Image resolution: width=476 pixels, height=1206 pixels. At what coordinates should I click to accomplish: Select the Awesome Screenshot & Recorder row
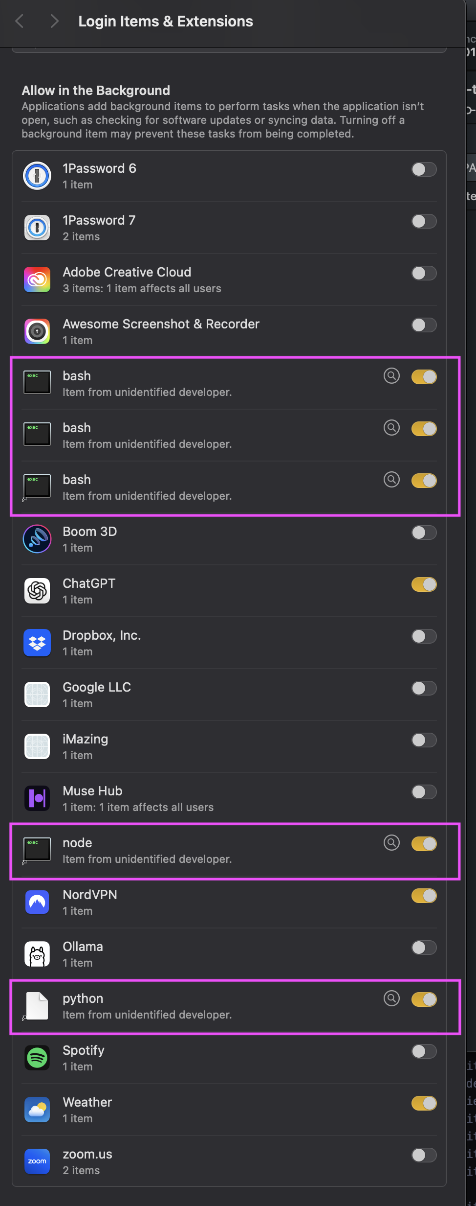tap(229, 331)
